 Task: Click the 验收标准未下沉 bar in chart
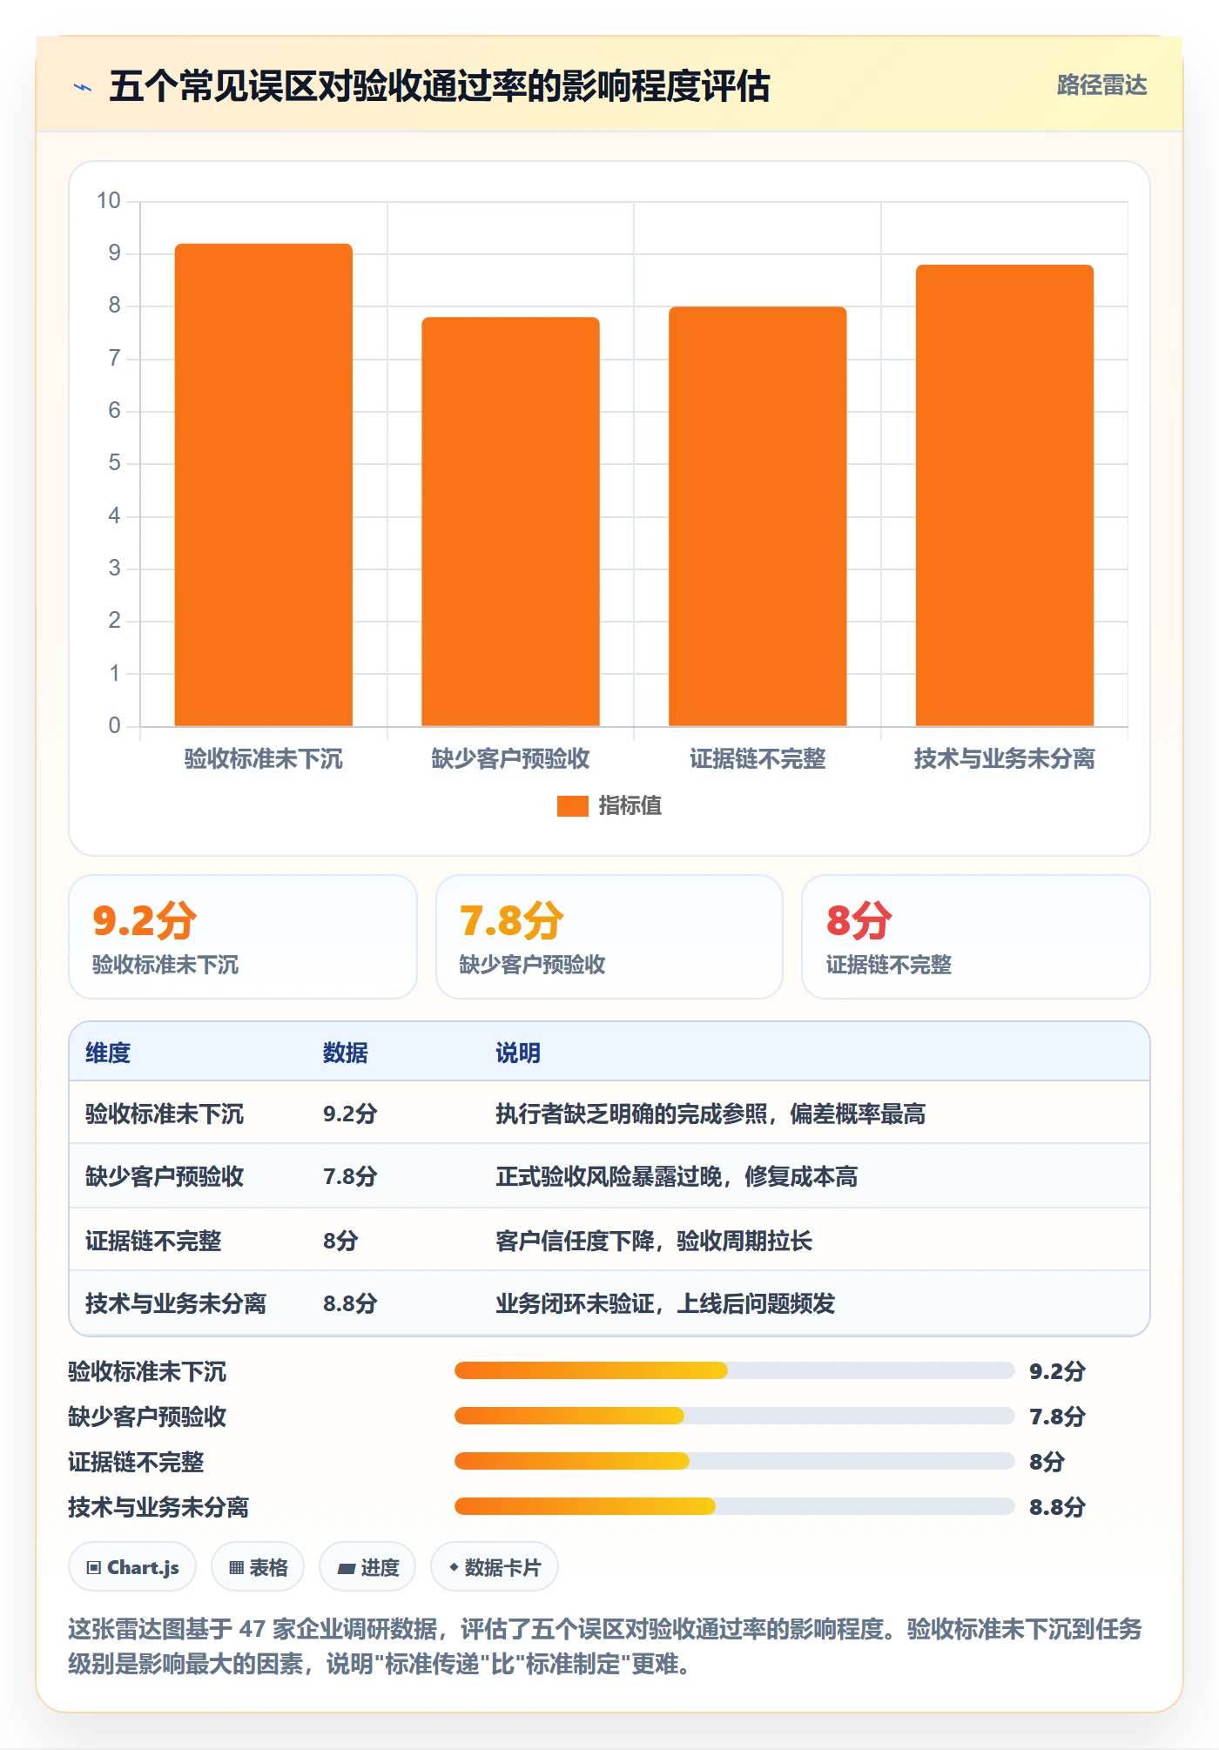264,485
